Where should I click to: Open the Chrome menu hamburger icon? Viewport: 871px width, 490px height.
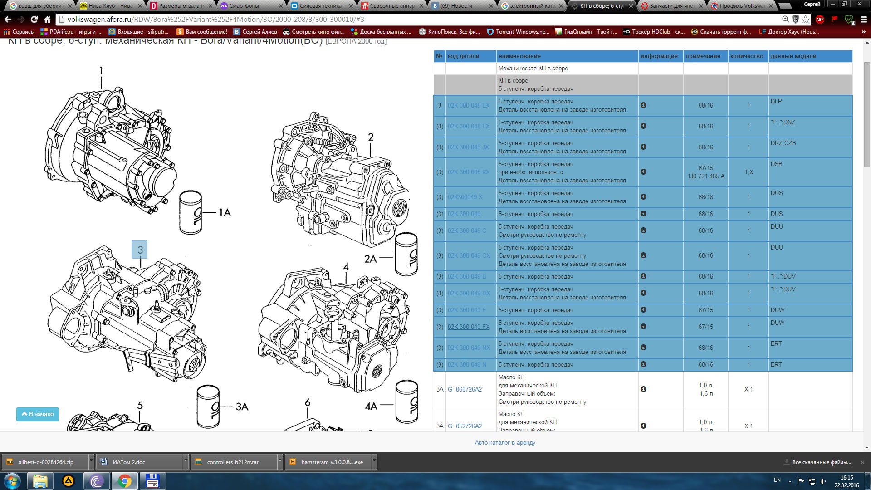(x=864, y=20)
